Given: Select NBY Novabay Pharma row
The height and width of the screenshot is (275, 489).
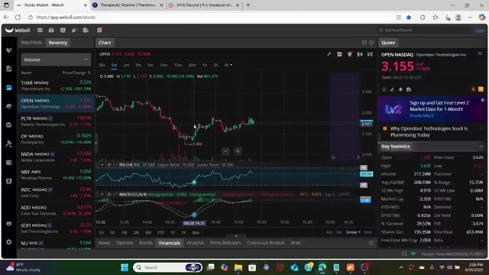Looking at the screenshot, I should [x=56, y=175].
